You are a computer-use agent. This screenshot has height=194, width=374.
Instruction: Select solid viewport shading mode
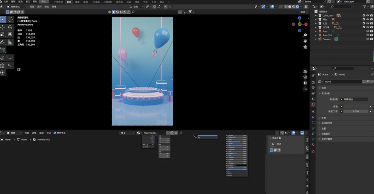pos(290,7)
